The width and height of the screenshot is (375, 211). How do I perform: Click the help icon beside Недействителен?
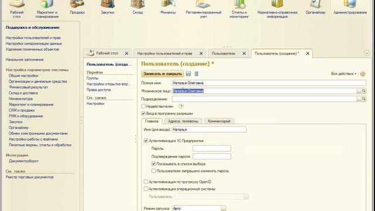tap(181, 106)
